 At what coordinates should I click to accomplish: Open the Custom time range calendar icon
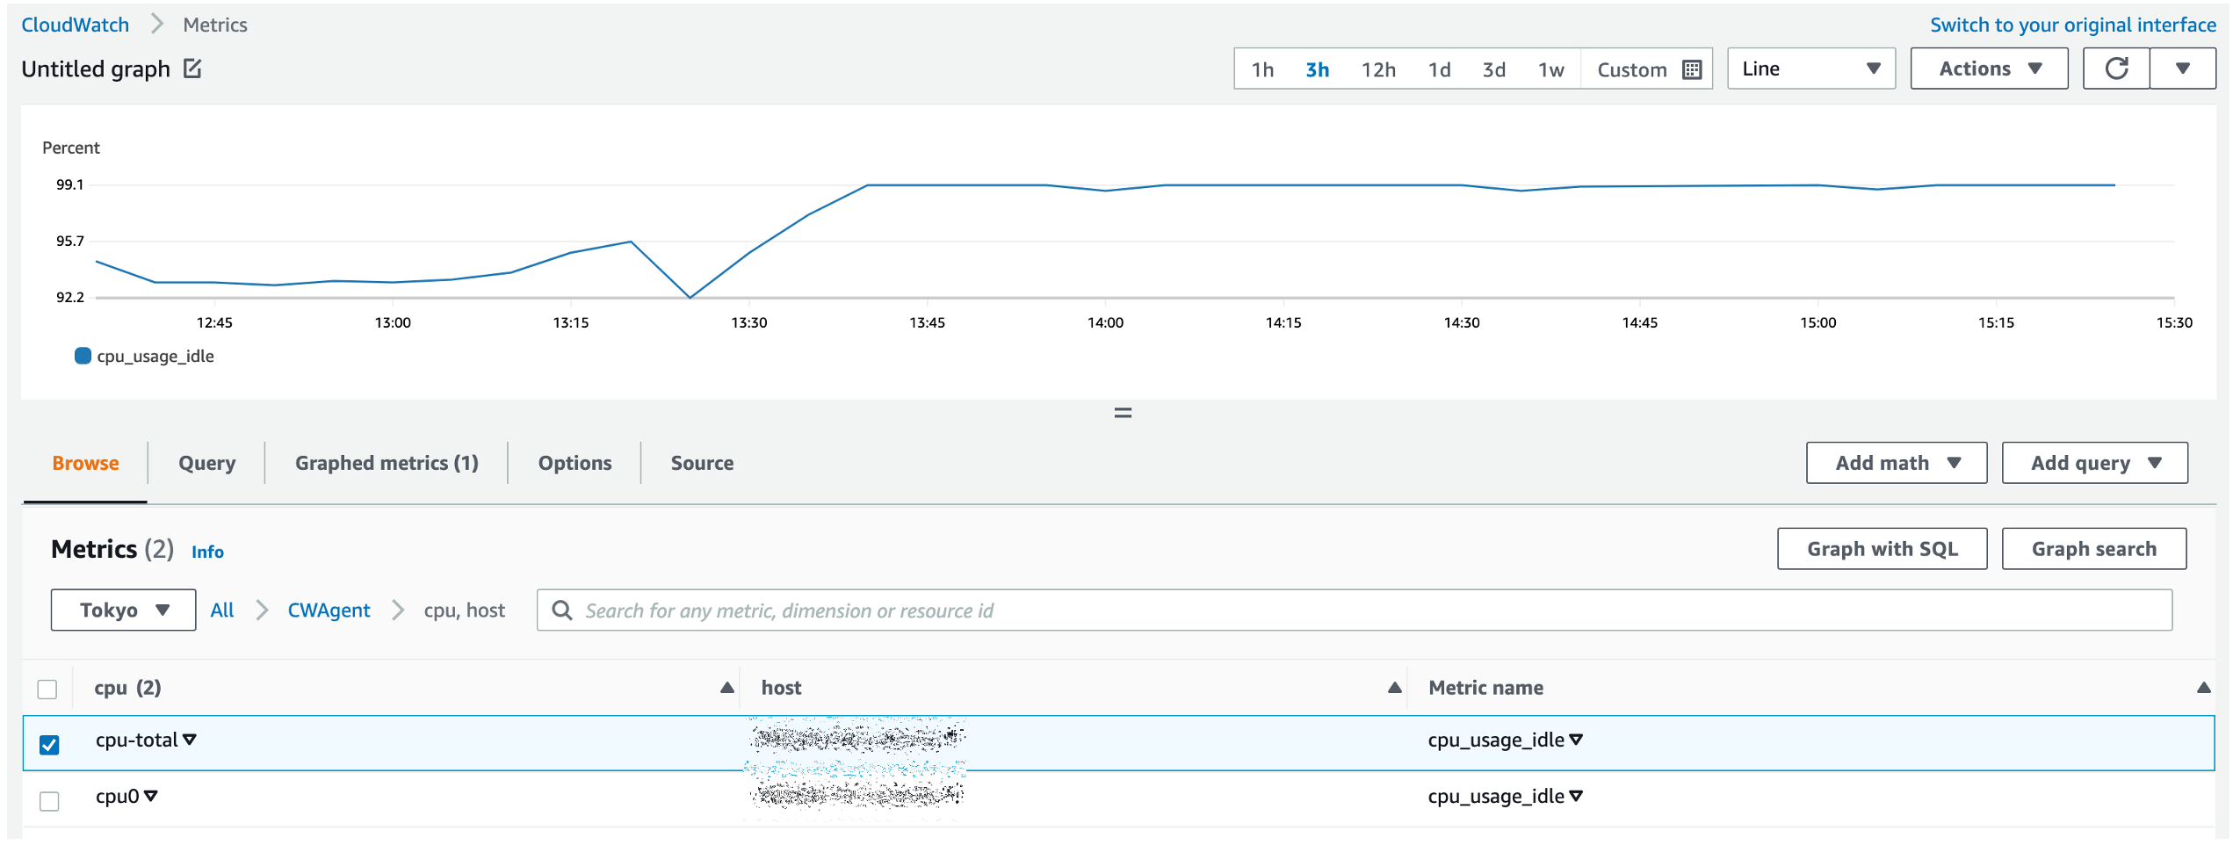[1692, 69]
